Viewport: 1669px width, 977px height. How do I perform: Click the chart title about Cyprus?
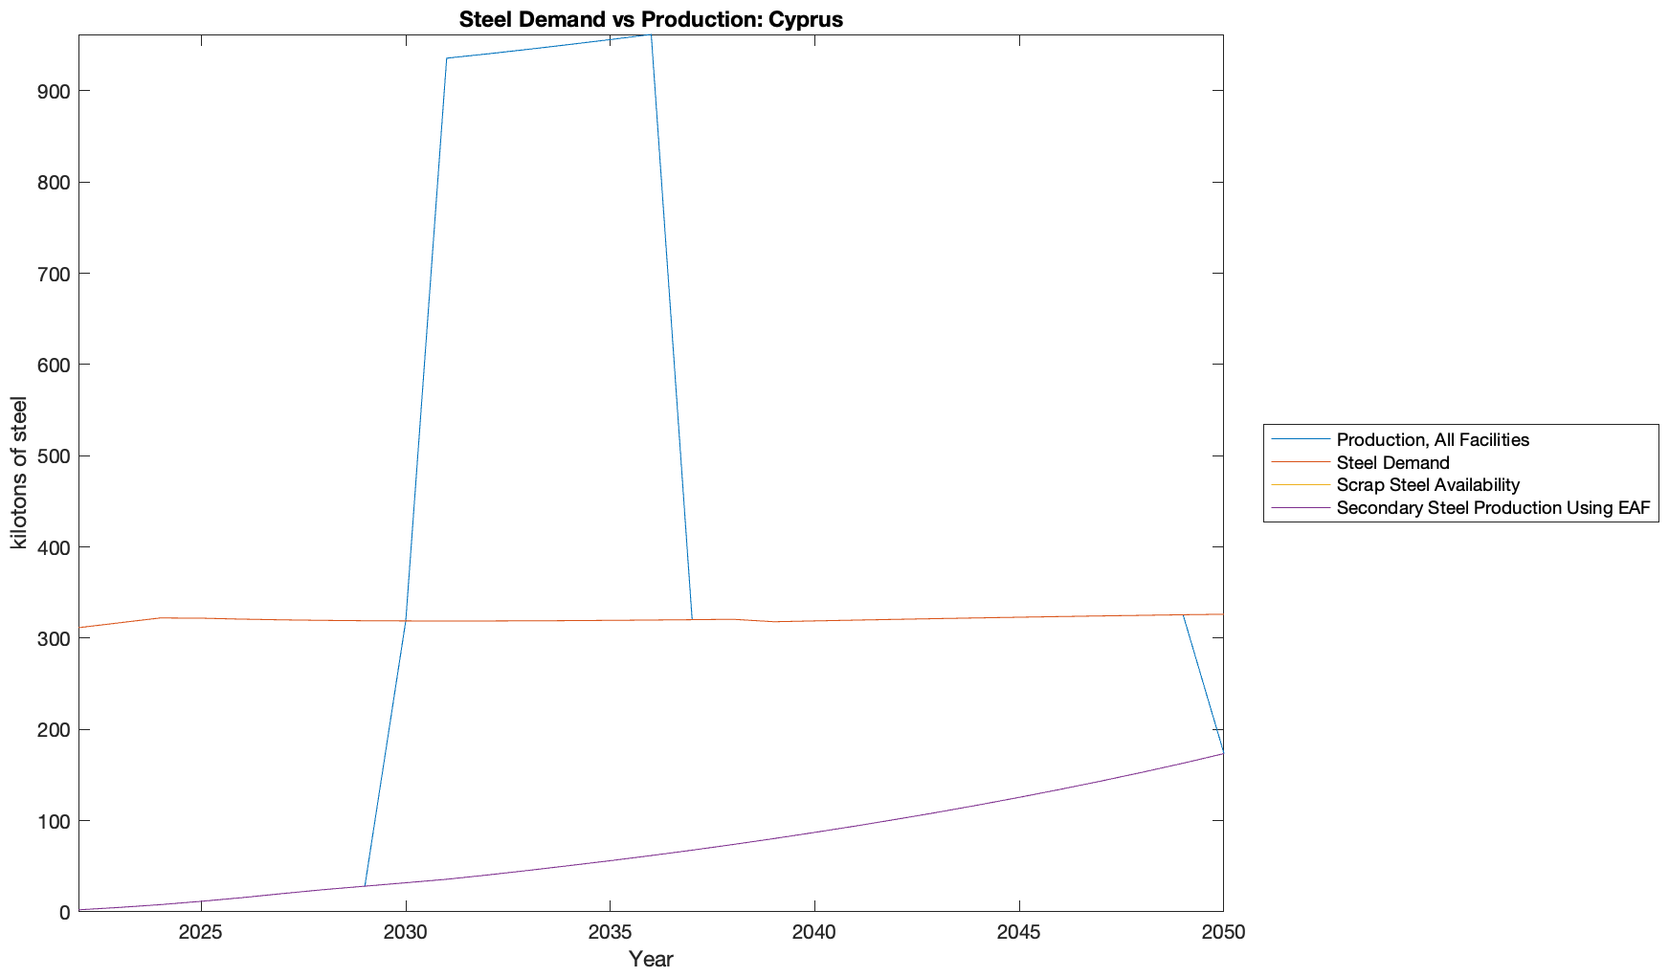651,19
